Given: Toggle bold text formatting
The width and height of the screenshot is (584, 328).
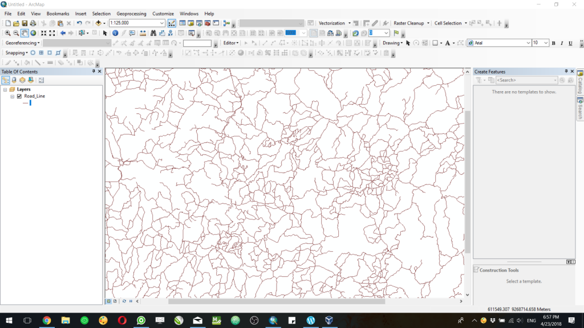Looking at the screenshot, I should (553, 43).
